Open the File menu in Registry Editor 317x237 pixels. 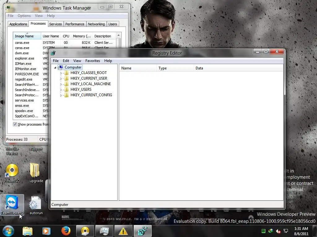pos(56,61)
